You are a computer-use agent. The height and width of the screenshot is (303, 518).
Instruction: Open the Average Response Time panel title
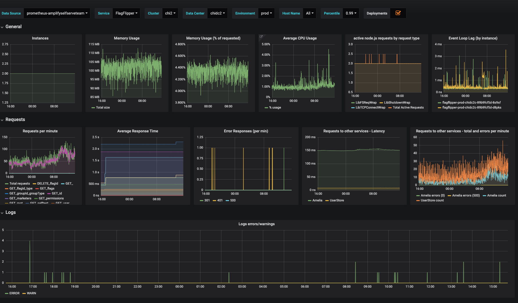point(138,131)
